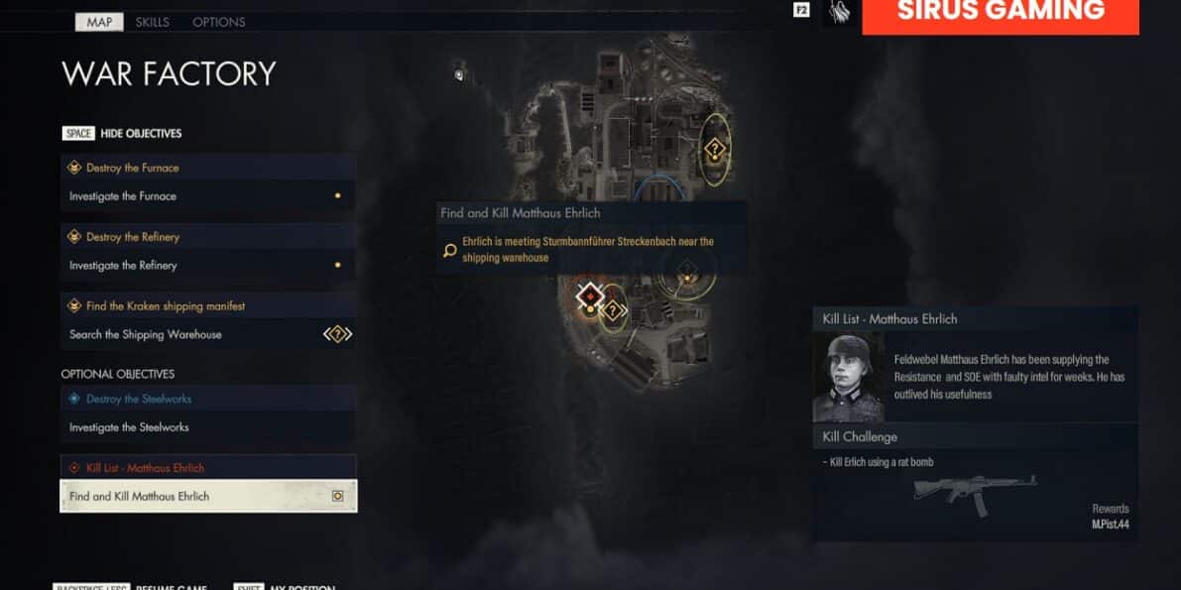Screen dimensions: 1181x590
Task: Click the Search the Shipping Warehouse question icon
Action: [x=337, y=334]
